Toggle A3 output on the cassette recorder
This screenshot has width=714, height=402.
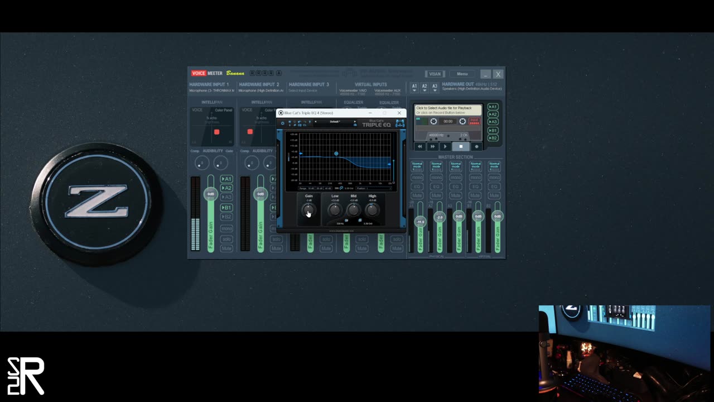pyautogui.click(x=493, y=122)
